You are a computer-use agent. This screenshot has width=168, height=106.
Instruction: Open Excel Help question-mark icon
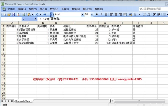point(45,15)
